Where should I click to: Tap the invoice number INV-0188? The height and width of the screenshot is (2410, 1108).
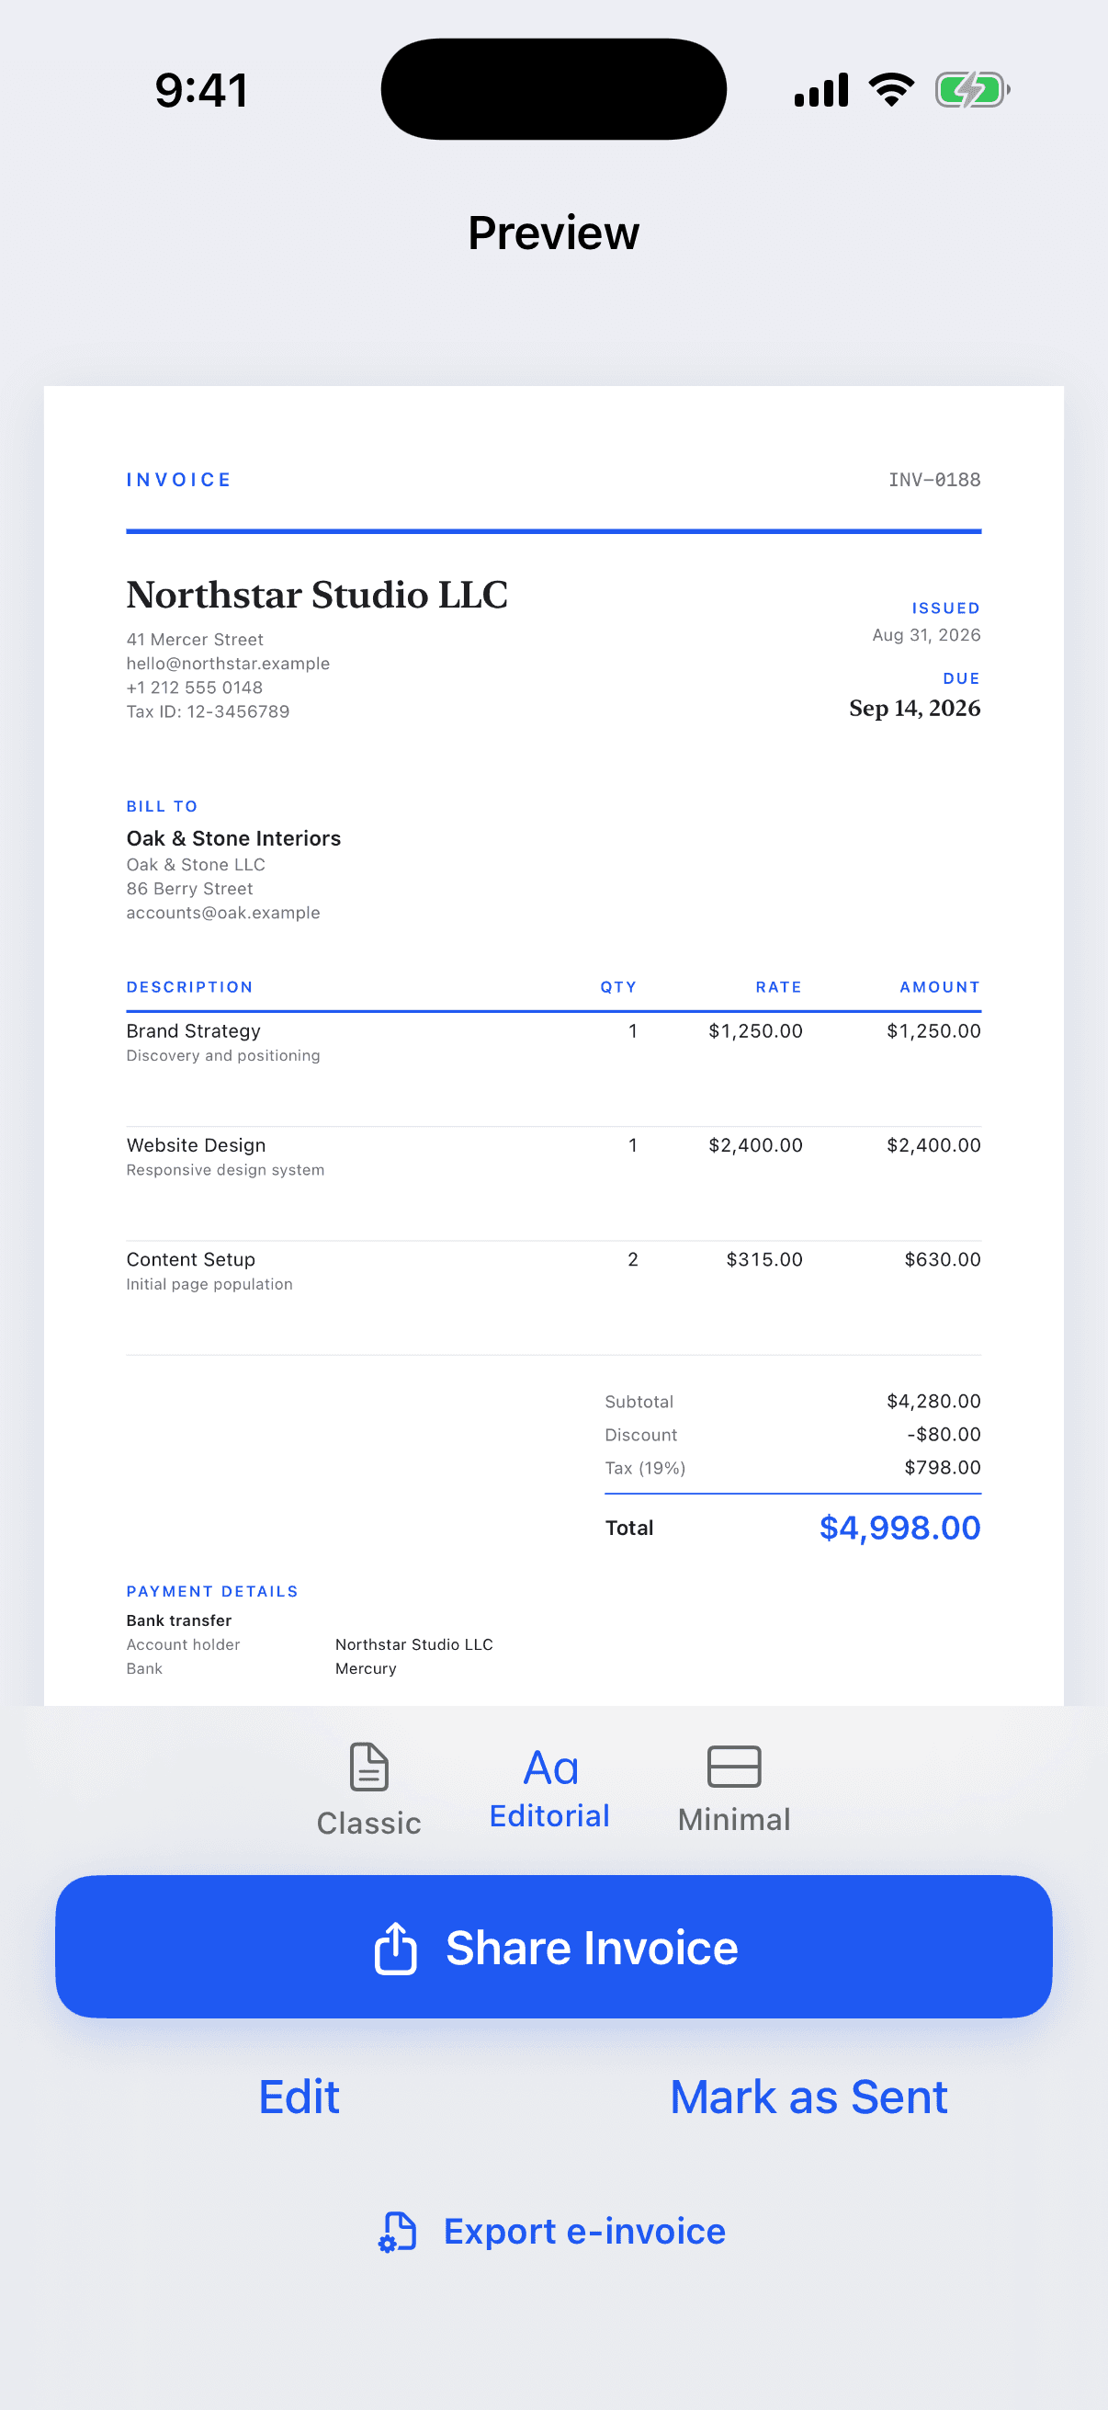pos(934,479)
